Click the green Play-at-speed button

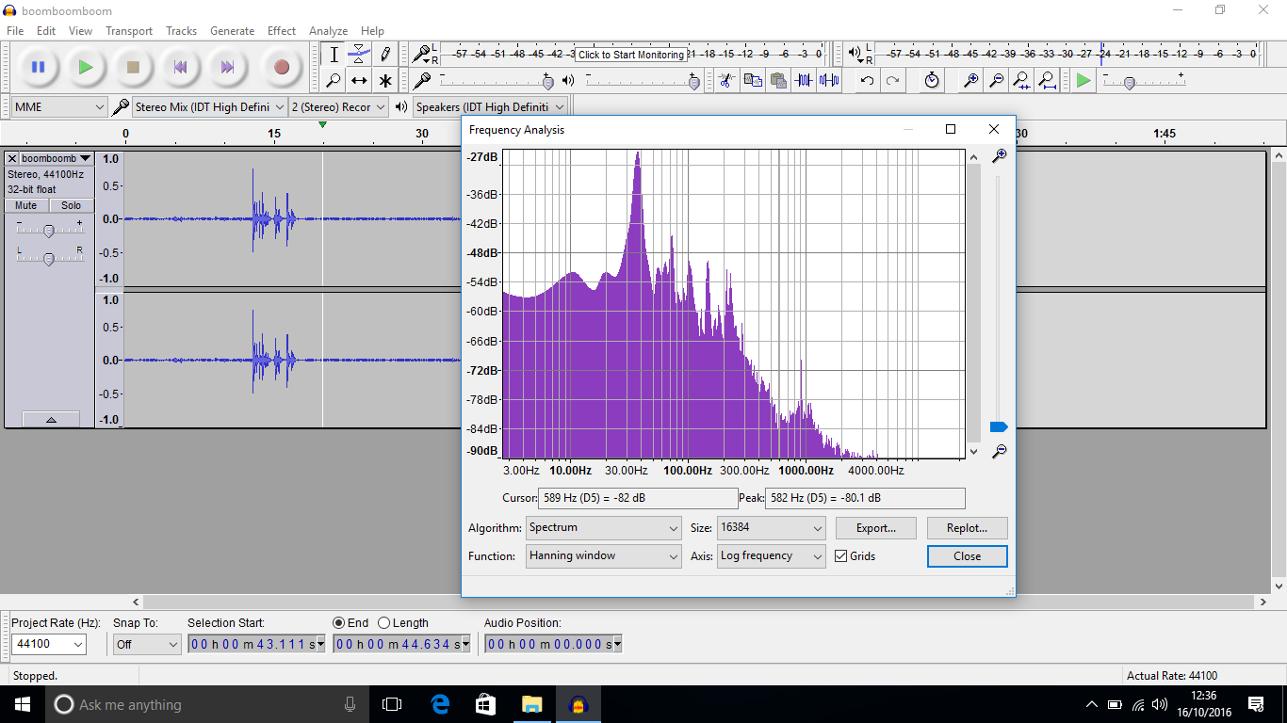click(x=1083, y=81)
